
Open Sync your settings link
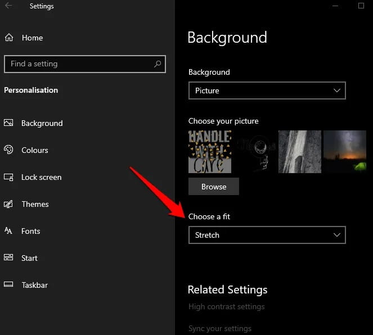(x=220, y=328)
